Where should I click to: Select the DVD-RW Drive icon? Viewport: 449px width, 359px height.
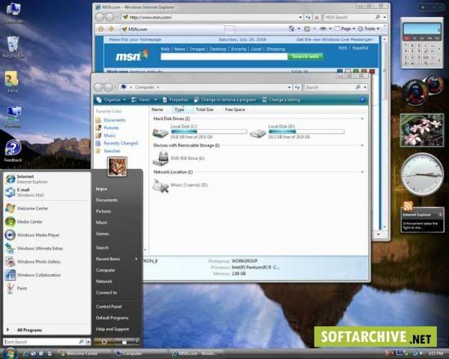pyautogui.click(x=160, y=158)
